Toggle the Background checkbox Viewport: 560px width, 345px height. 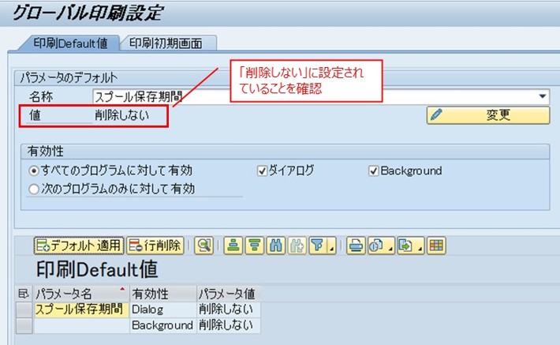click(x=374, y=171)
